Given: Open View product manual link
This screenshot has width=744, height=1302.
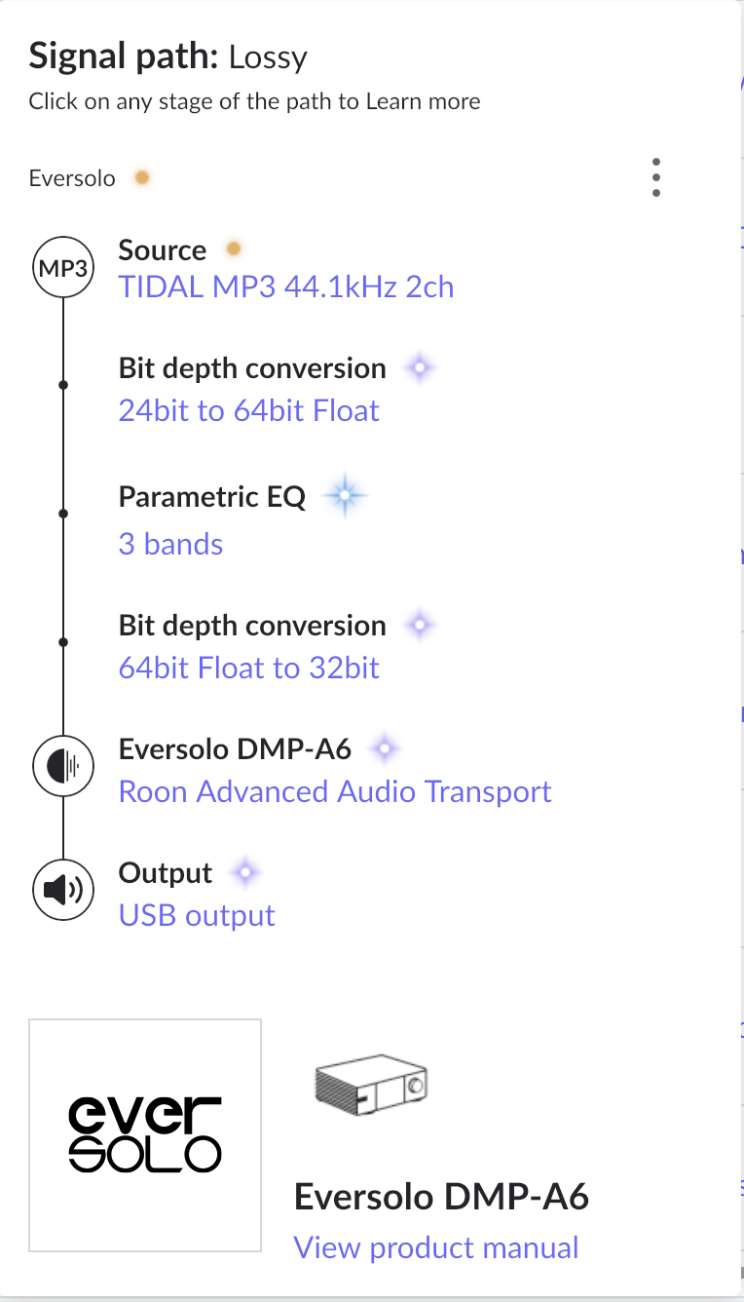Looking at the screenshot, I should (436, 1247).
